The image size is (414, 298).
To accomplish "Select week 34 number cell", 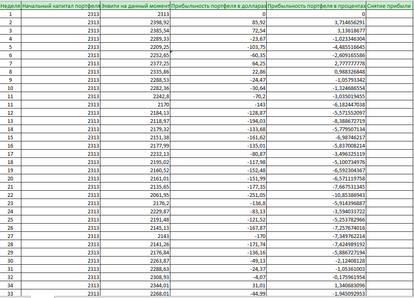I will tap(10, 285).
